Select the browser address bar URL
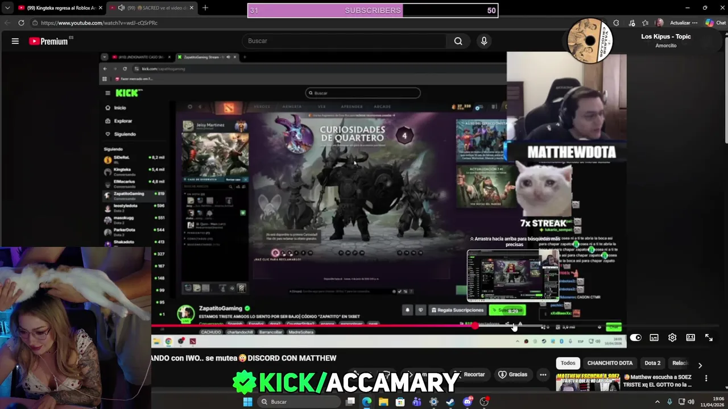728x409 pixels. tap(99, 23)
